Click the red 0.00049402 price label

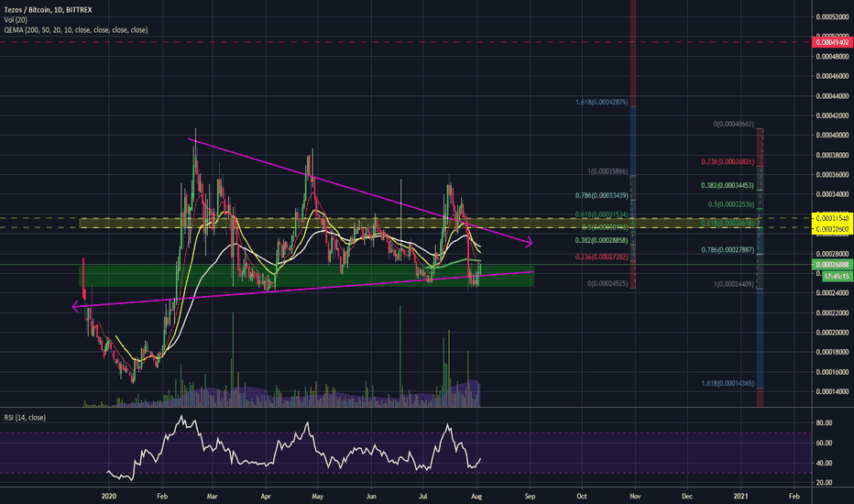click(832, 42)
